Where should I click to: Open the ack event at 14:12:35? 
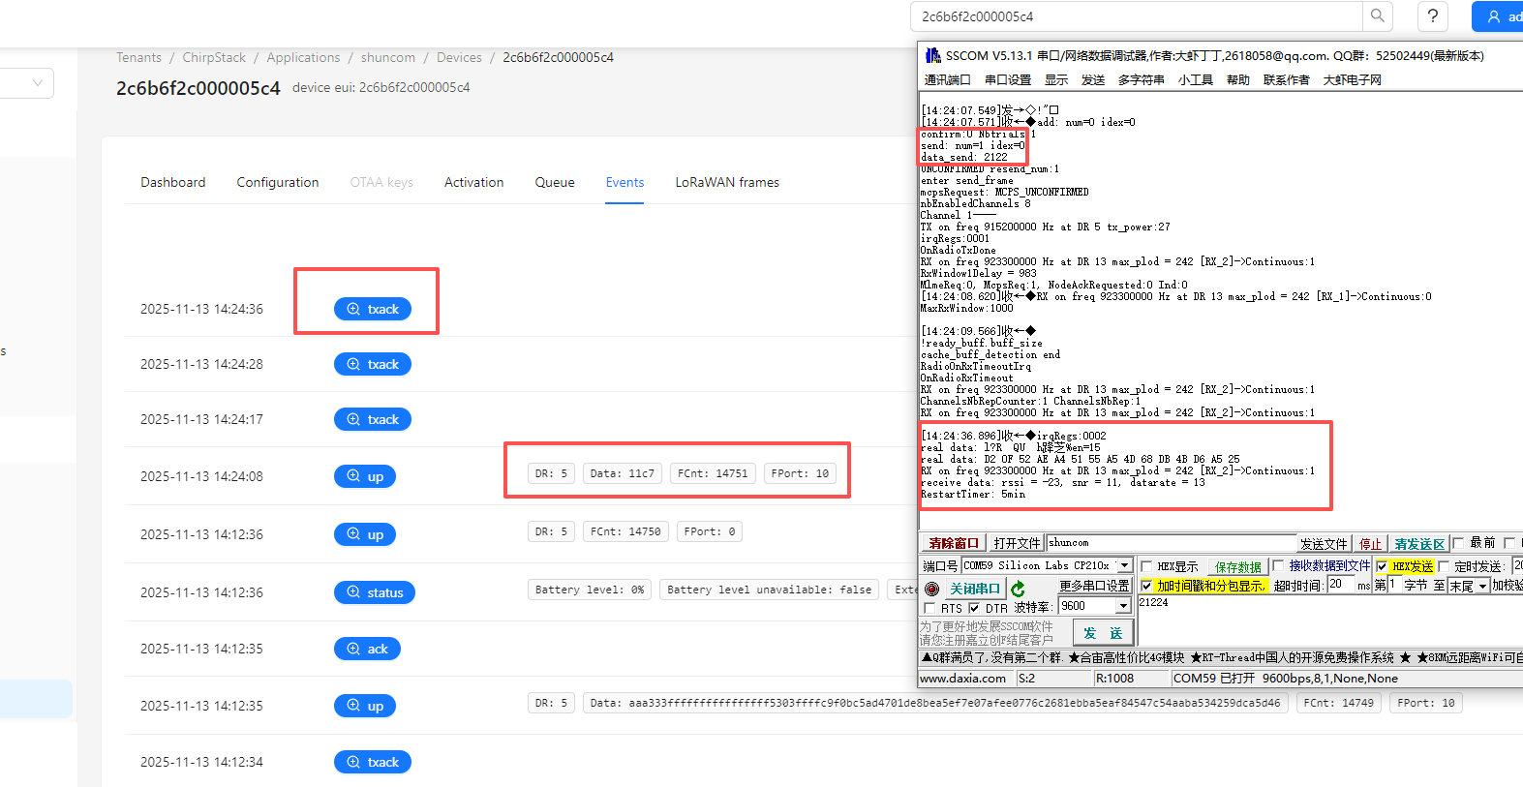(367, 649)
